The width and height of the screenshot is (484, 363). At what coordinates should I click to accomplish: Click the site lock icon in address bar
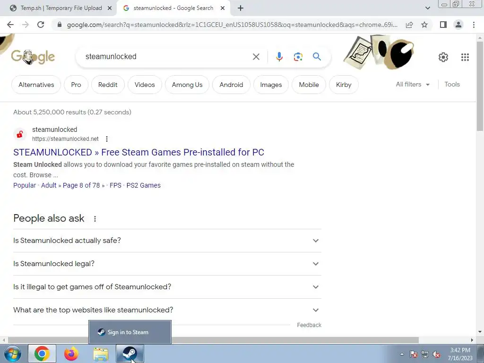point(60,25)
